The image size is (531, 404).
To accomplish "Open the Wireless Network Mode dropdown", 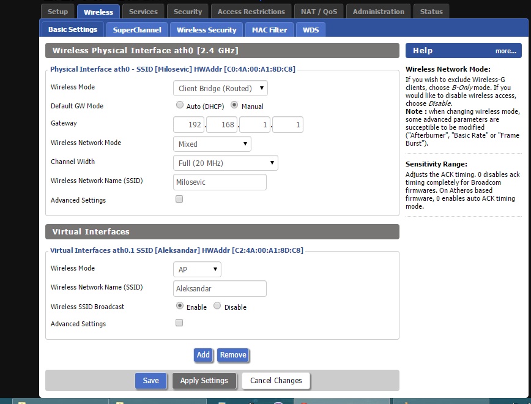I will [212, 144].
